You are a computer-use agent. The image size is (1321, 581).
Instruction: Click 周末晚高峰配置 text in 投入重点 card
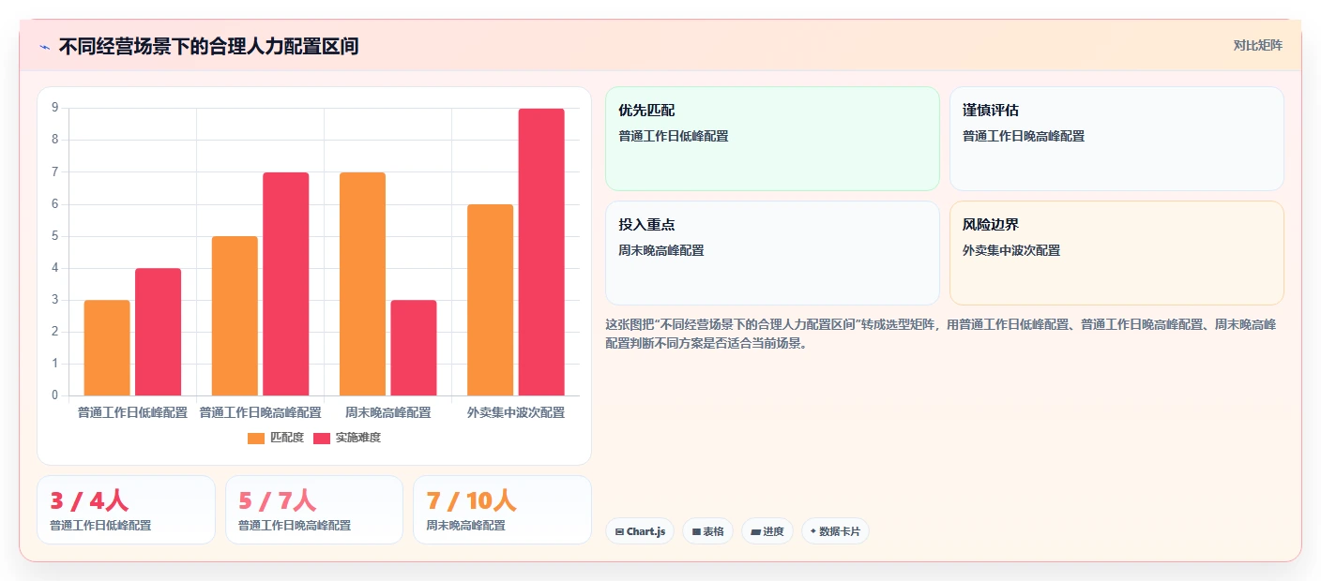point(661,250)
